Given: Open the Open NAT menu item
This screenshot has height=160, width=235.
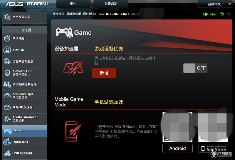Looking at the screenshot, I should pyautogui.click(x=25, y=142).
